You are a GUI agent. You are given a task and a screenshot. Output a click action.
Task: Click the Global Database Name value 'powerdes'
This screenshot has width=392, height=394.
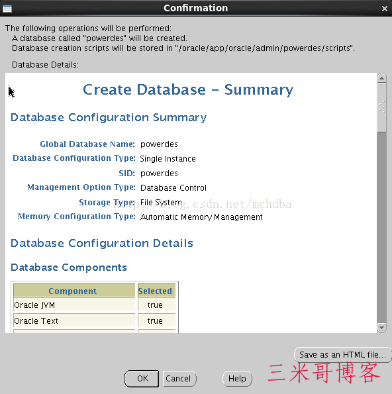159,144
